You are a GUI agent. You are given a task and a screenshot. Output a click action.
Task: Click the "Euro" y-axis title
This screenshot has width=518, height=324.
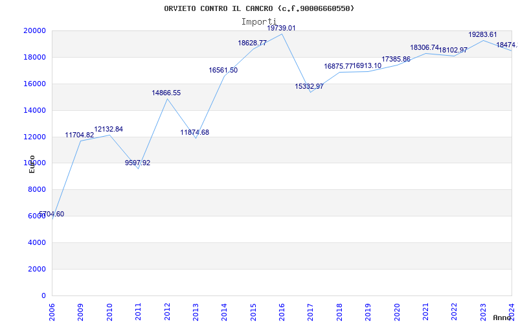pos(32,164)
